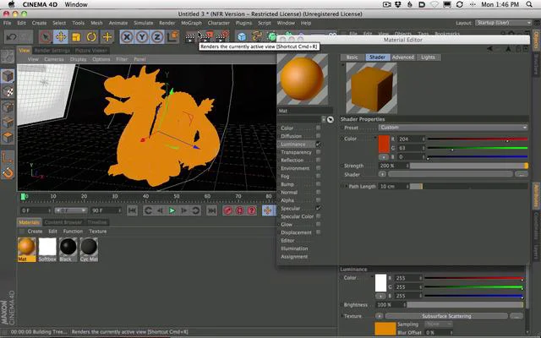Switch to Render Settings tab
Viewport: 541px width, 338px height.
coord(52,51)
